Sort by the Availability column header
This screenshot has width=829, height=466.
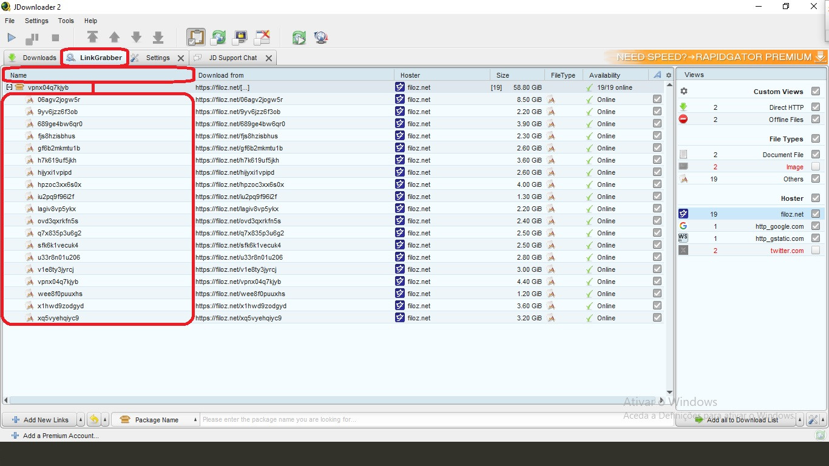[x=616, y=75]
